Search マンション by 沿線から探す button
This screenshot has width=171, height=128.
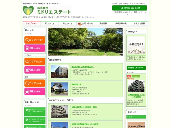[x=35, y=48]
